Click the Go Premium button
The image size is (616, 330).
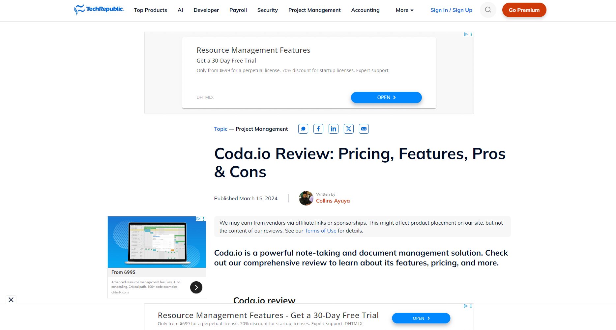[x=524, y=10]
